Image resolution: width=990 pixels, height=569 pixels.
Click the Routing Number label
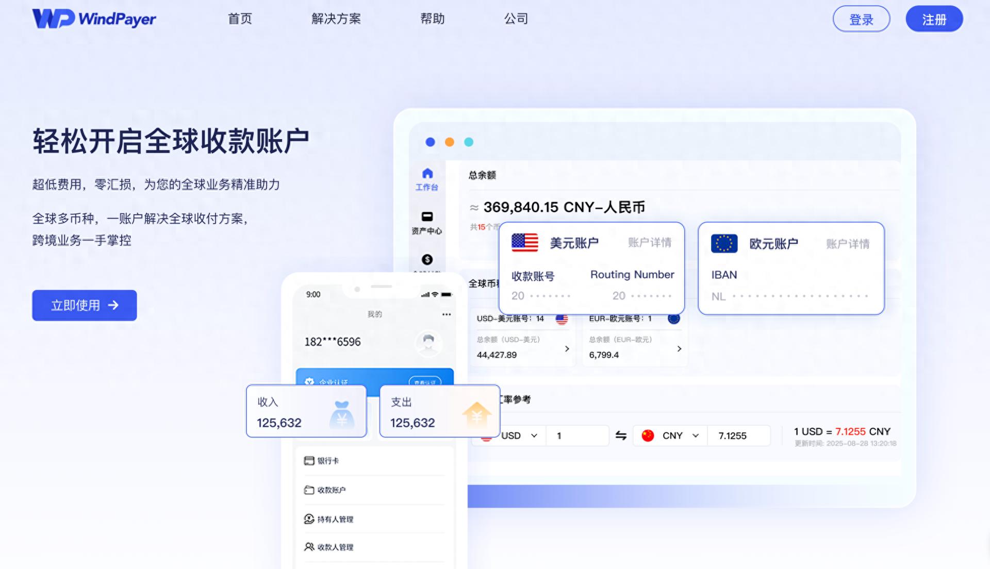pos(632,275)
